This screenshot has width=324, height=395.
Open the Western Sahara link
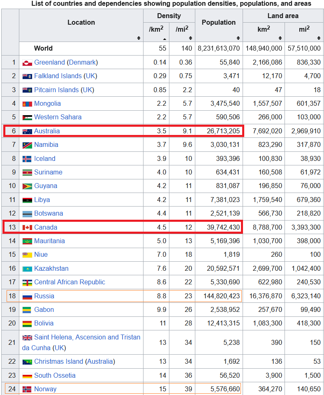click(x=58, y=117)
